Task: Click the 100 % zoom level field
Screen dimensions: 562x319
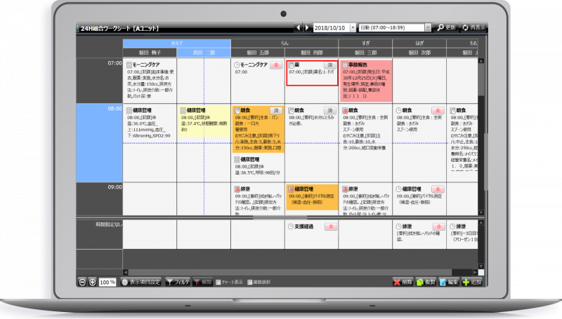Action: [107, 282]
